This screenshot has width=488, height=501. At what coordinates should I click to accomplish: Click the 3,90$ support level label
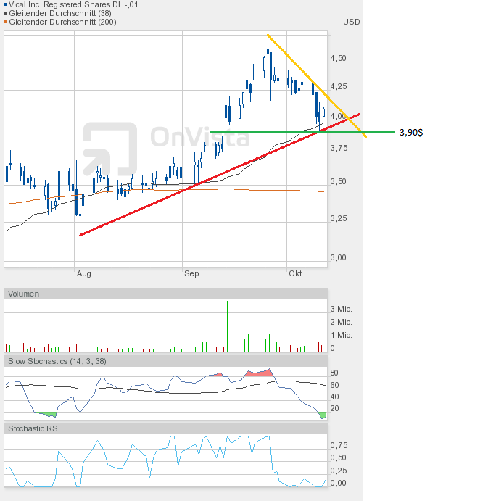coord(411,133)
